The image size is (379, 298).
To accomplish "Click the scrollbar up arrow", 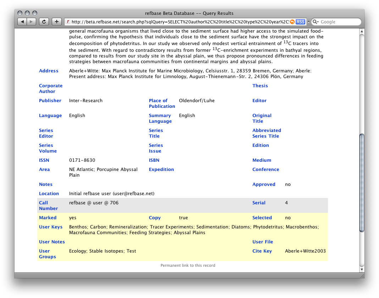I will (362, 31).
